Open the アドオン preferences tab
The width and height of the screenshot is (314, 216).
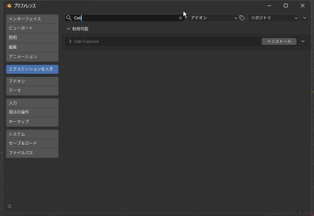click(x=32, y=81)
